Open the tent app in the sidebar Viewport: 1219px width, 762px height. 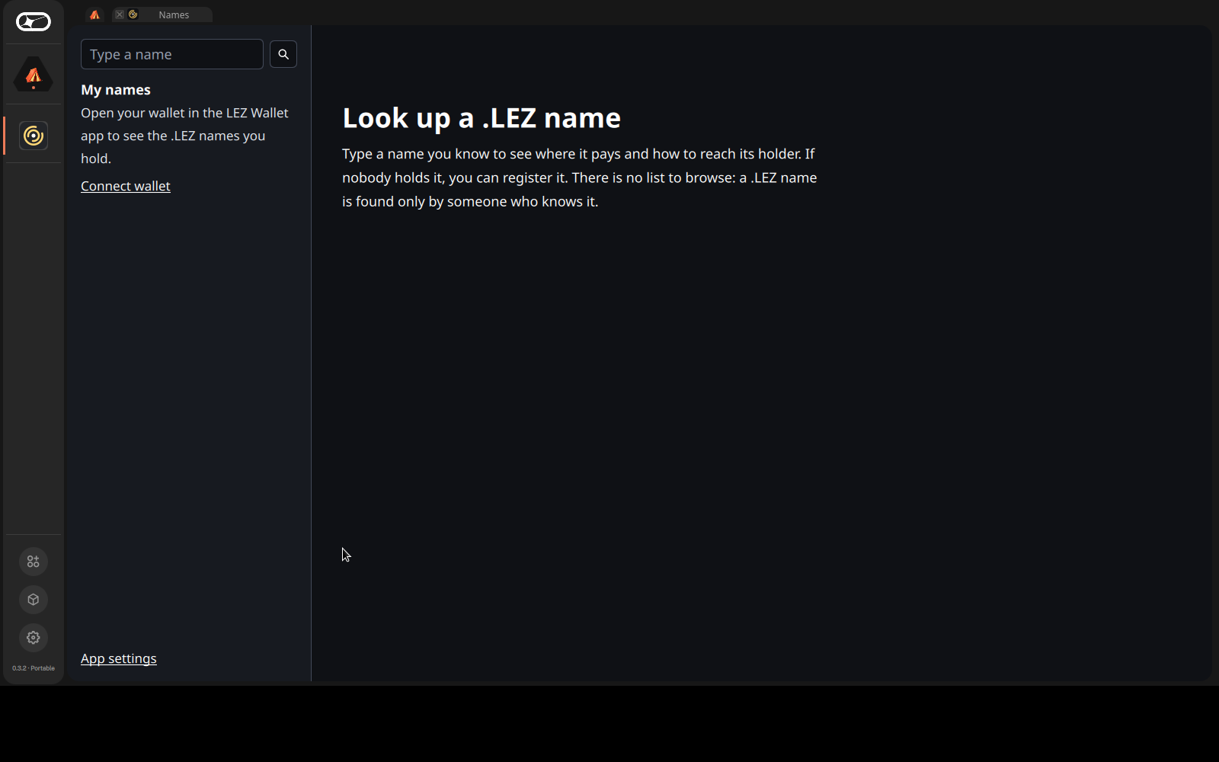[x=34, y=75]
